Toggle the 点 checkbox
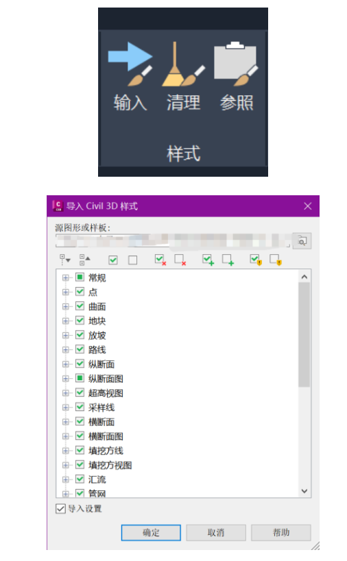The image size is (347, 561). [80, 292]
